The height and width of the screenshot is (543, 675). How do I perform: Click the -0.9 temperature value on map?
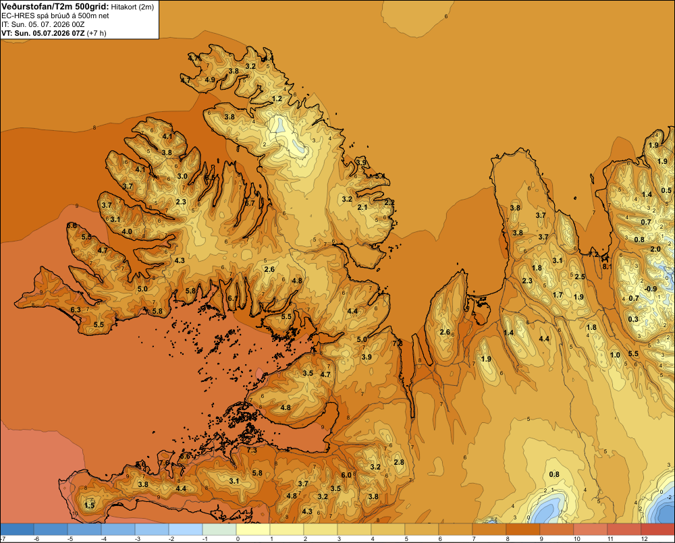pos(651,289)
